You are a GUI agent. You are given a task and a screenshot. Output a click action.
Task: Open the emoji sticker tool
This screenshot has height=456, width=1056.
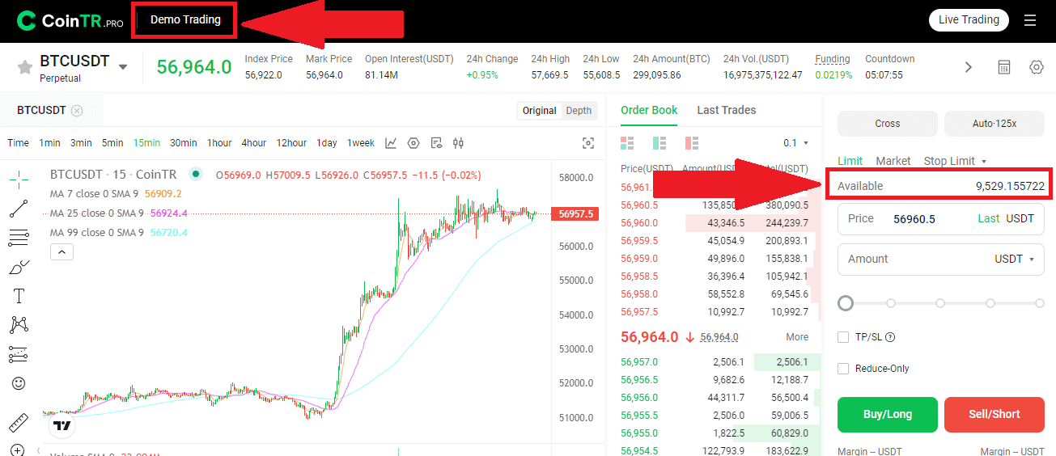19,383
